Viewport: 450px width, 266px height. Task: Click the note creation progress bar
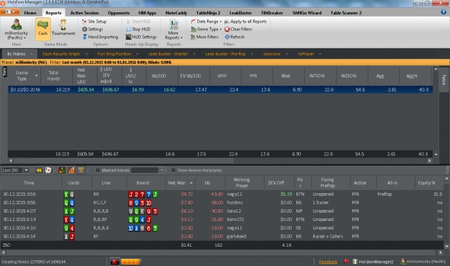point(130,261)
